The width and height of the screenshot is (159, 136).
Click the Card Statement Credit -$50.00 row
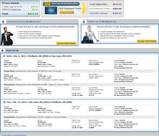[x=106, y=9]
